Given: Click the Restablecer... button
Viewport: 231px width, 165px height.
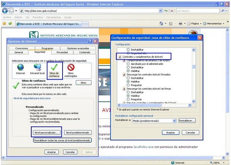Looking at the screenshot, I should point(187,121).
